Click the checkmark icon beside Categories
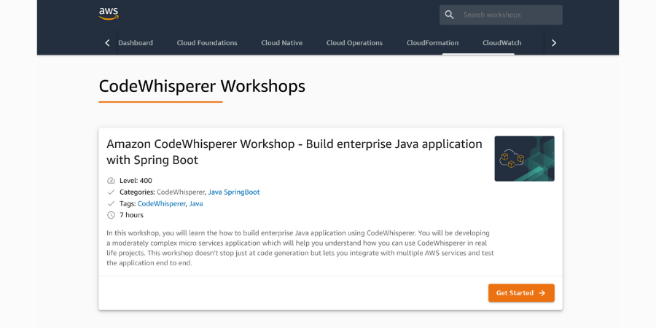Screen dimensions: 656x328 112,192
